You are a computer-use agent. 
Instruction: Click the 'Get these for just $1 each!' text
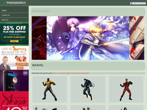click(x=42, y=73)
